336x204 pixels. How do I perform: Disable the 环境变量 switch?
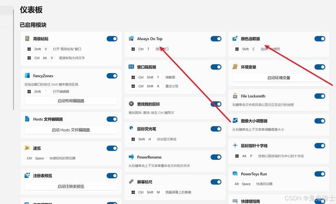[320, 67]
